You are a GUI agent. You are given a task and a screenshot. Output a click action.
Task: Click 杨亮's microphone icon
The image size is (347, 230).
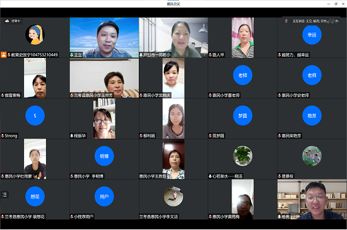279,217
